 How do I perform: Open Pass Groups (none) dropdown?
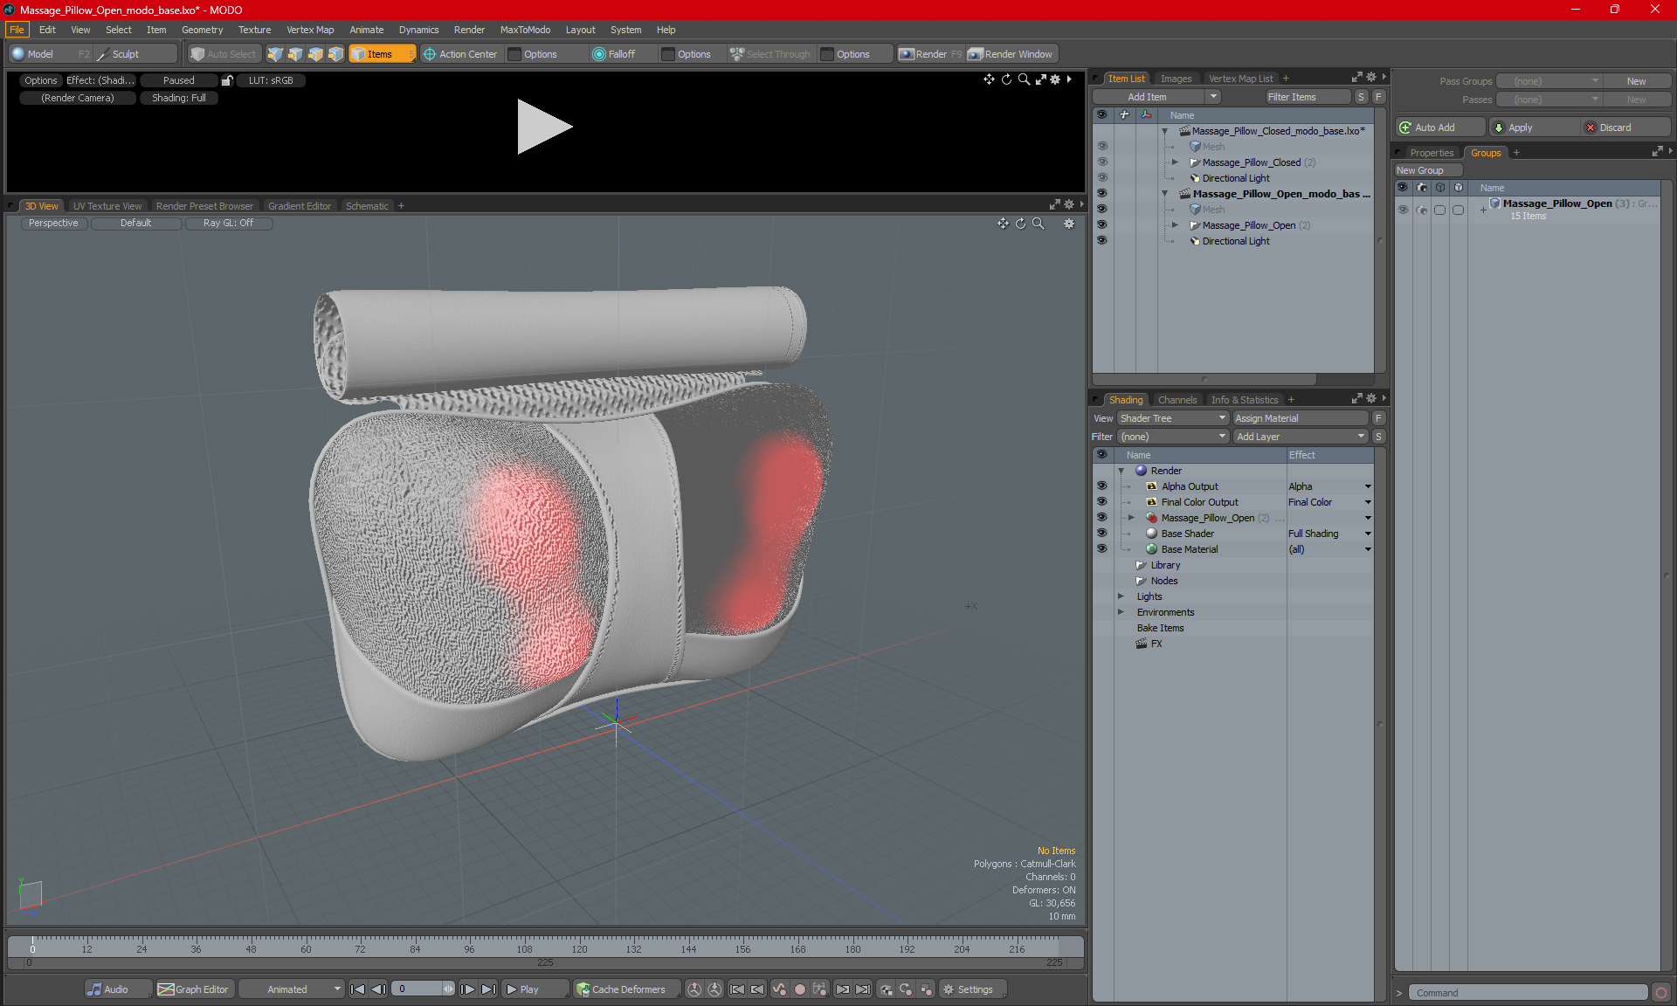tap(1549, 81)
